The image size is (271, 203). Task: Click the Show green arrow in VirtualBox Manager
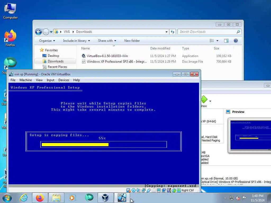pyautogui.click(x=204, y=100)
